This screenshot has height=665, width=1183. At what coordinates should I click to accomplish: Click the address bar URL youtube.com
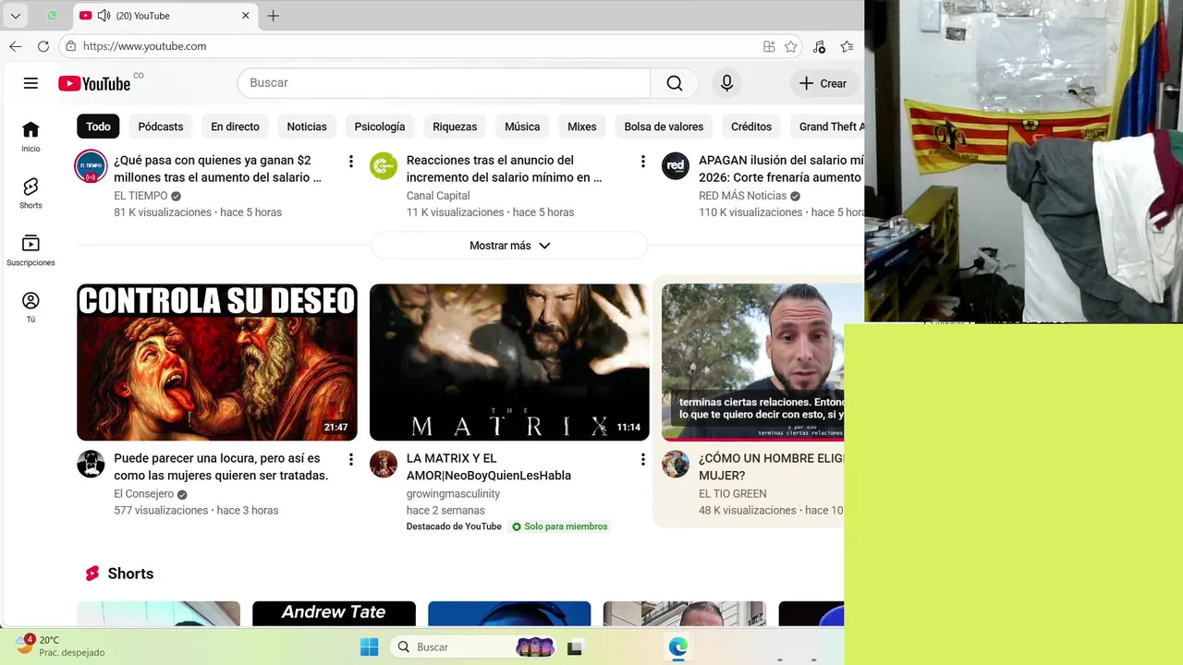pyautogui.click(x=144, y=46)
